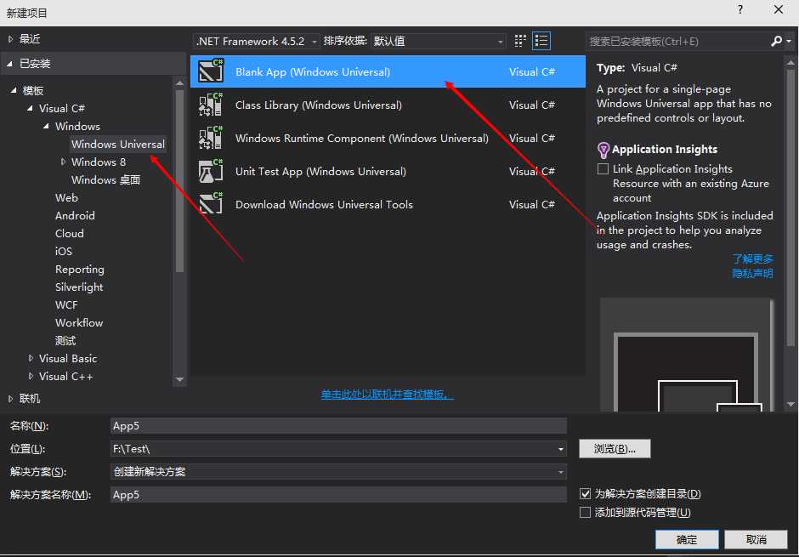The height and width of the screenshot is (557, 799).
Task: Select Web template category
Action: click(67, 198)
